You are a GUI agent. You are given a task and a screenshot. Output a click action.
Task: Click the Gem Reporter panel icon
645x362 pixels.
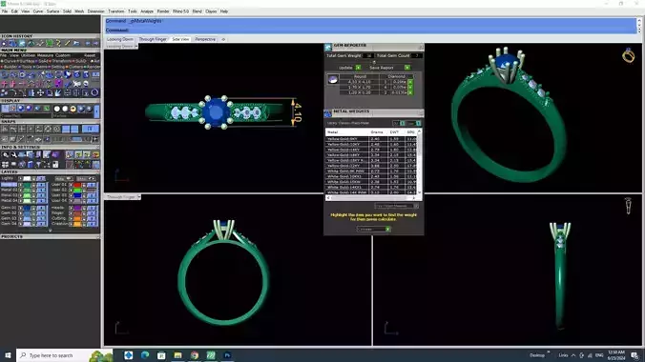(x=328, y=47)
